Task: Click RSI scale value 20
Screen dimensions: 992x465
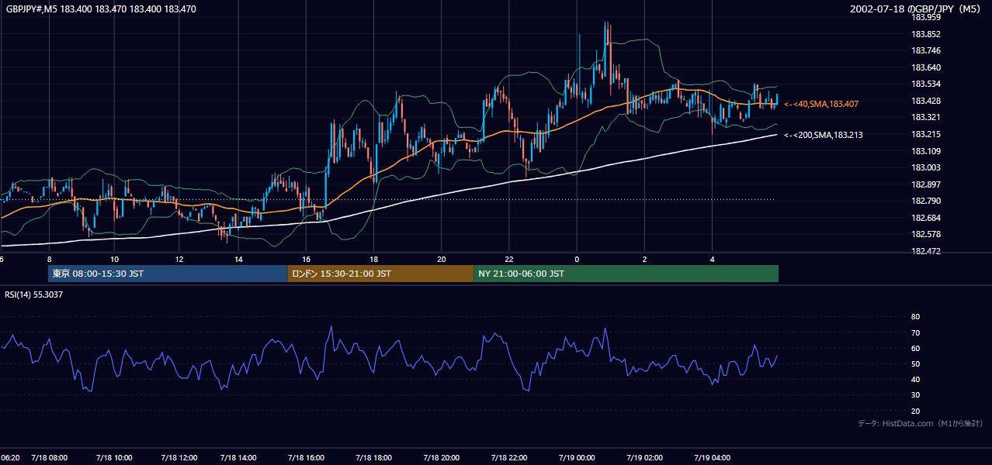Action: (915, 412)
